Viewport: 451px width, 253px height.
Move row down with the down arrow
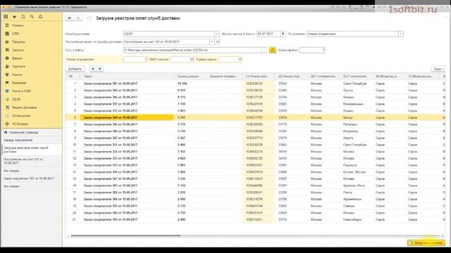click(100, 69)
